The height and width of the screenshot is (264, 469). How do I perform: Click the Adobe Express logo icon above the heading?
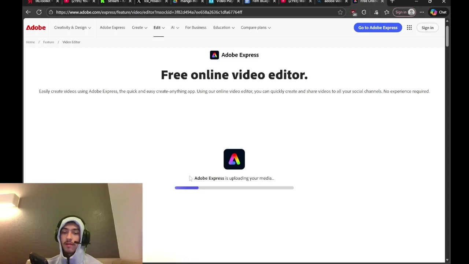tap(214, 55)
